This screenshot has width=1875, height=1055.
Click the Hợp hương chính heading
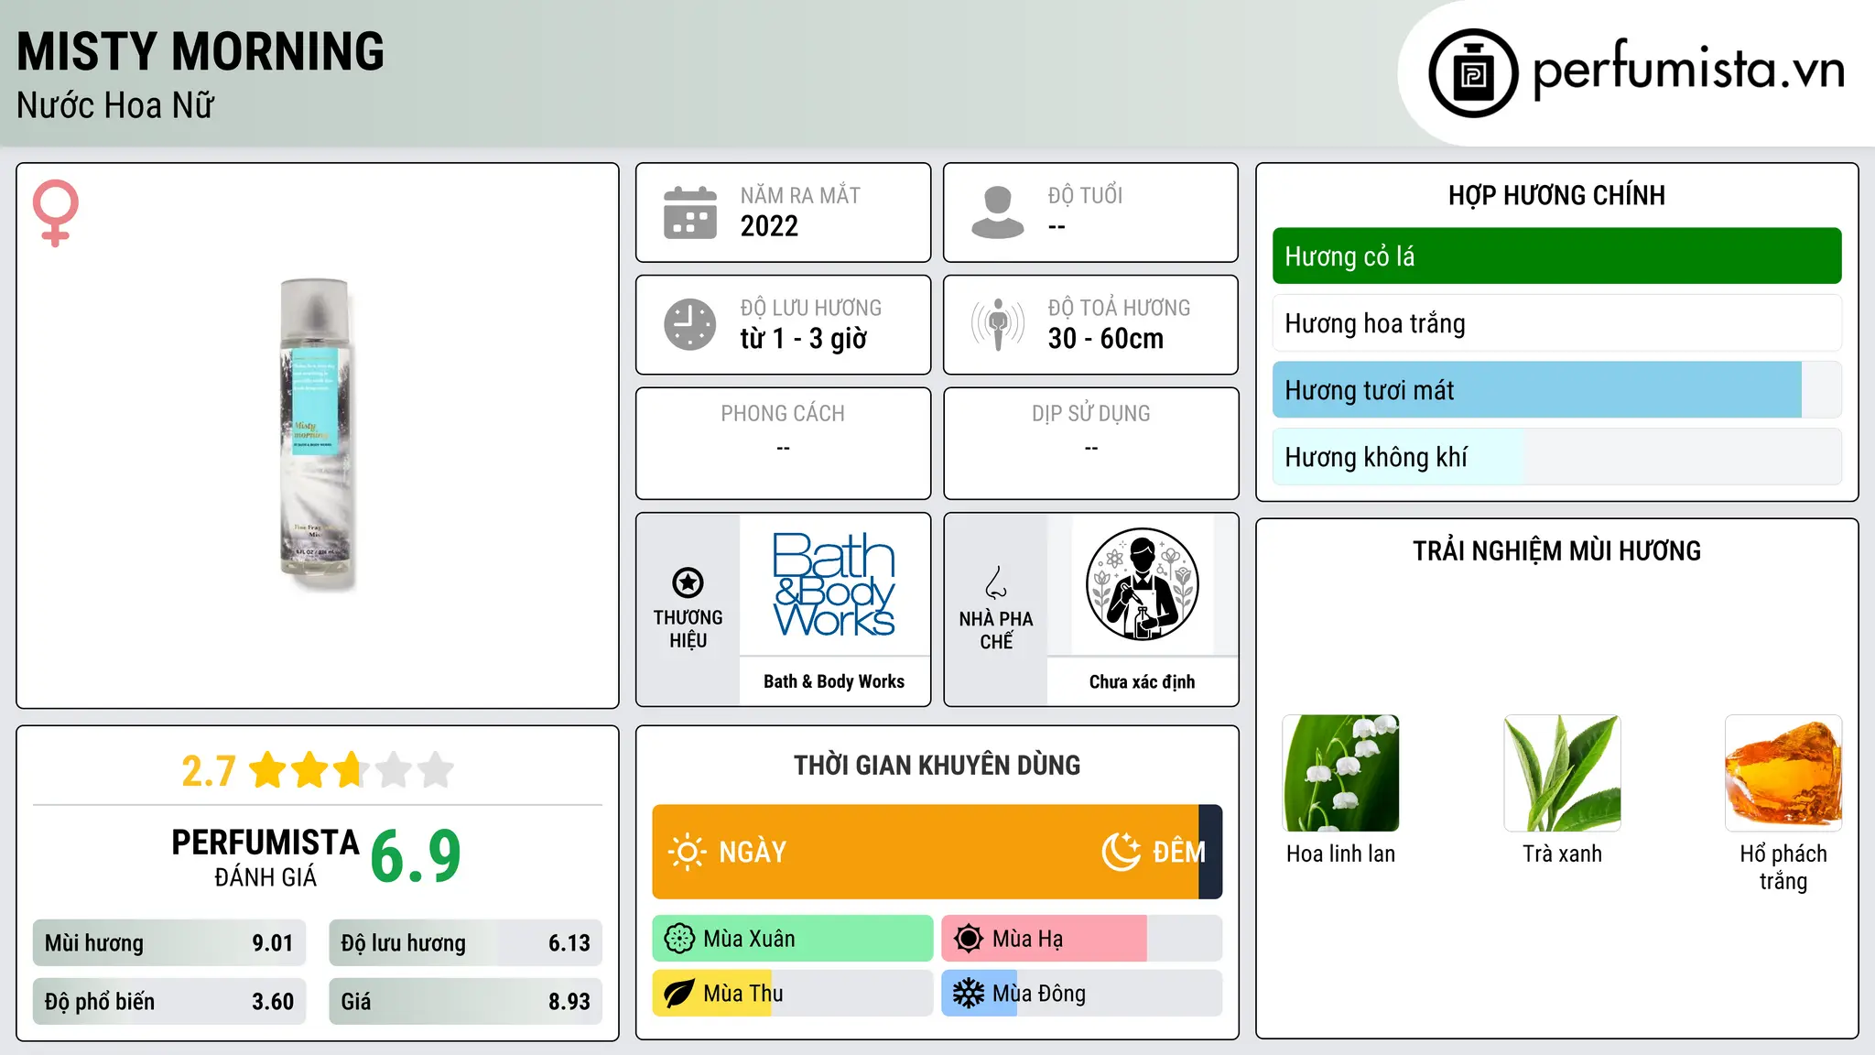click(1556, 195)
